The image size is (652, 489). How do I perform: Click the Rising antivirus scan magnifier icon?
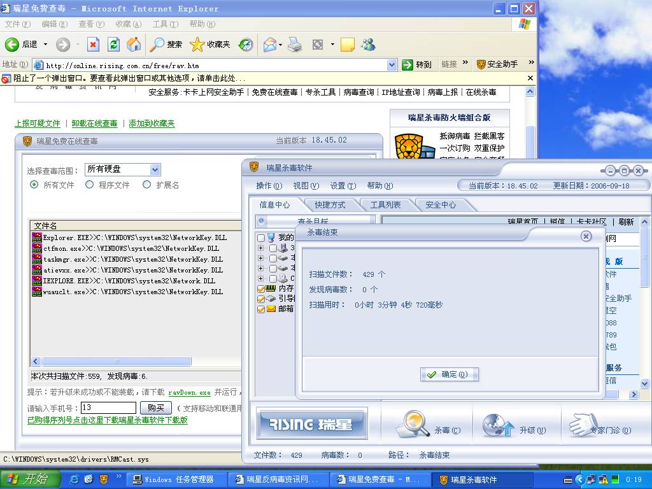(x=413, y=423)
